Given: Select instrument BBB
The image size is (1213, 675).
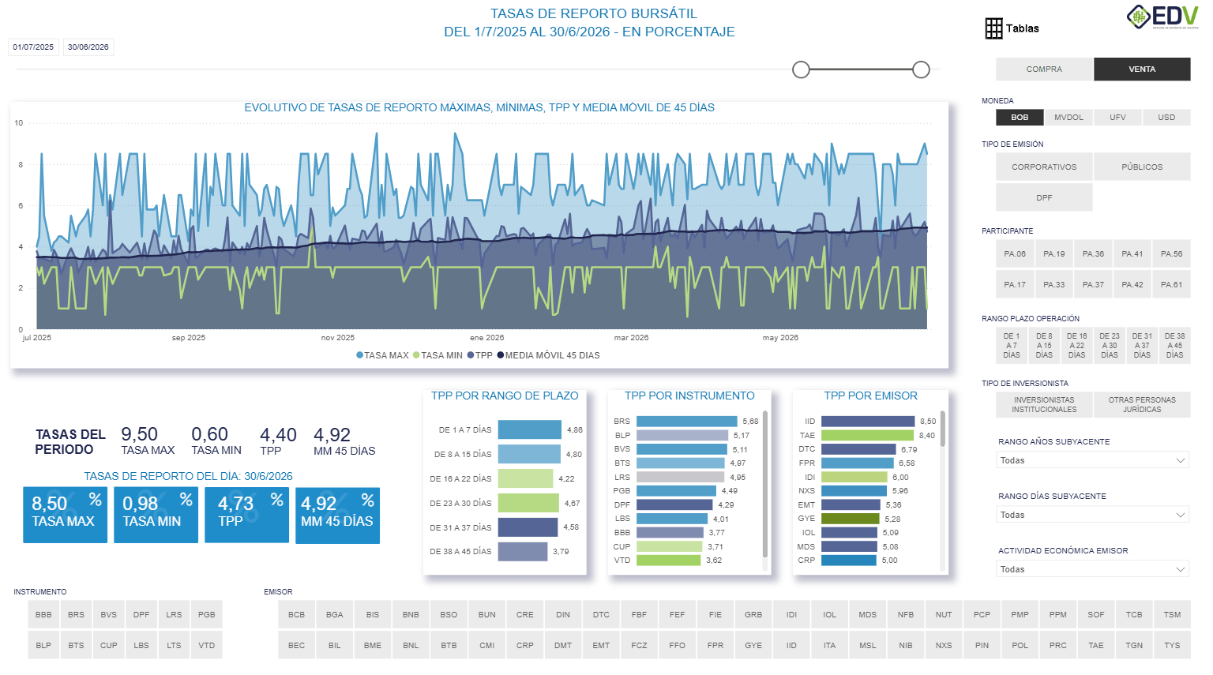Looking at the screenshot, I should [x=43, y=615].
